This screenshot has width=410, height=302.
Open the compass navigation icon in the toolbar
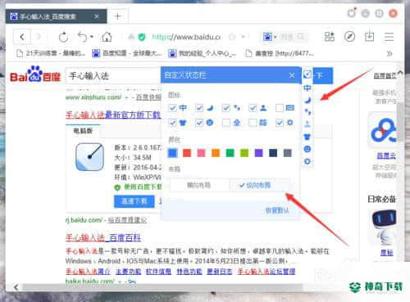[x=349, y=36]
